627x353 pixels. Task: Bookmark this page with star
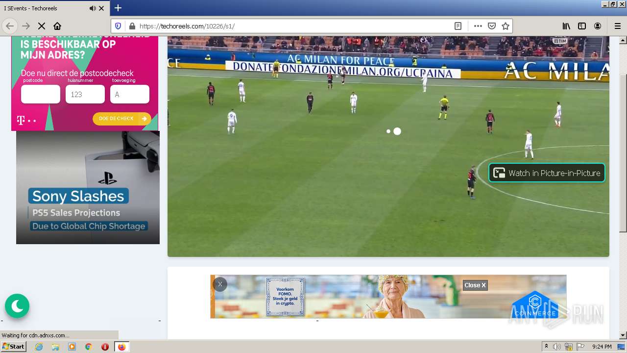click(x=506, y=26)
